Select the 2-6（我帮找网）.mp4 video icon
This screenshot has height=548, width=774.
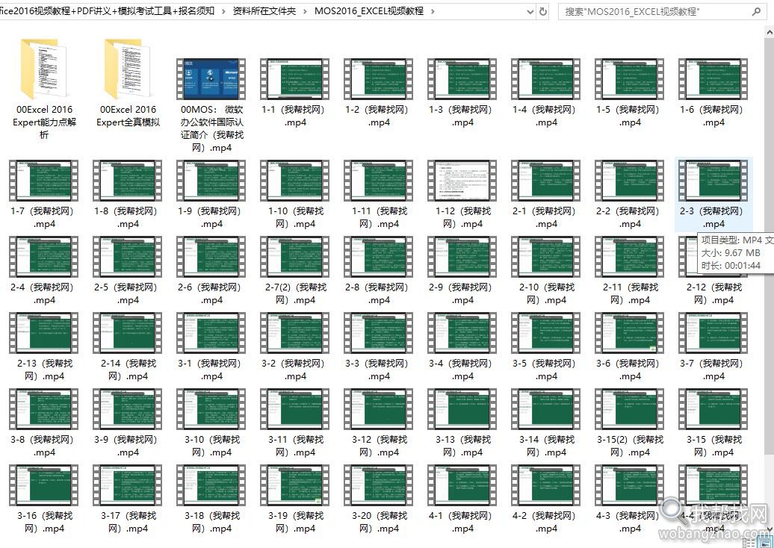pos(211,257)
